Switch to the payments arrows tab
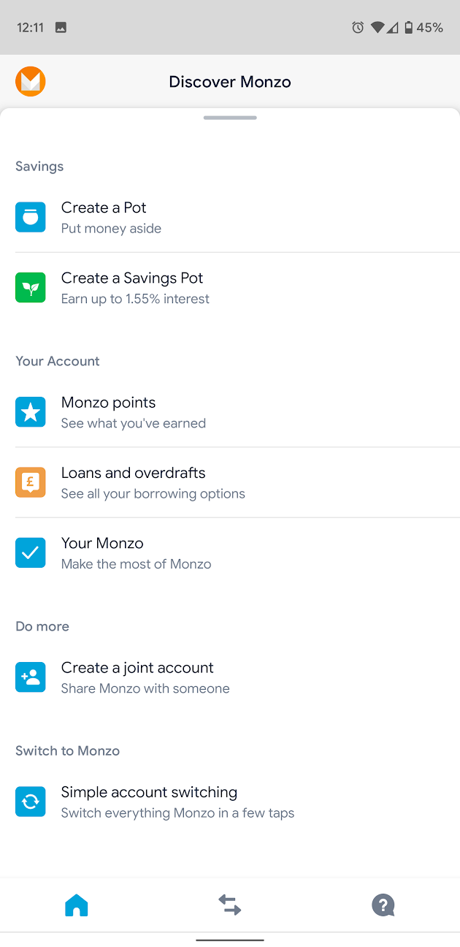 [x=229, y=905]
